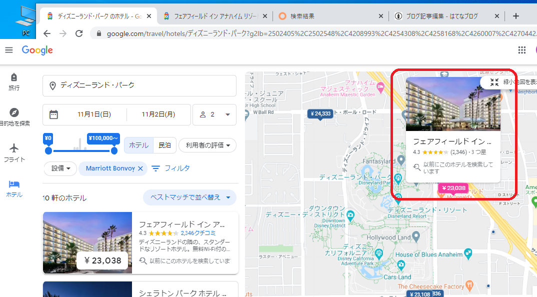Click the ディズニーランド・パーク location search field
Viewport: 537px width, 297px height.
139,85
